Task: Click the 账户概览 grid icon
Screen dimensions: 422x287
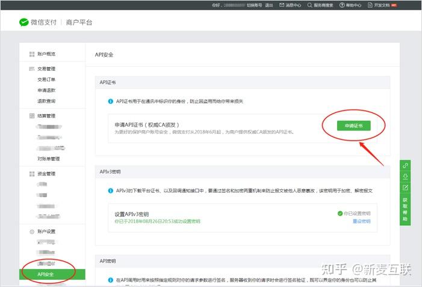Action: pos(32,54)
